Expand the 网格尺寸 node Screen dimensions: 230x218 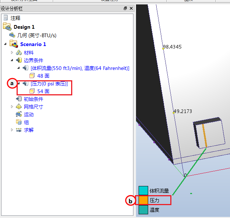pos(12,107)
